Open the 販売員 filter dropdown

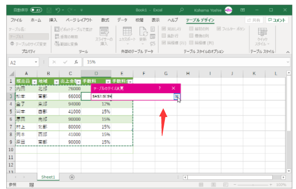[34, 82]
